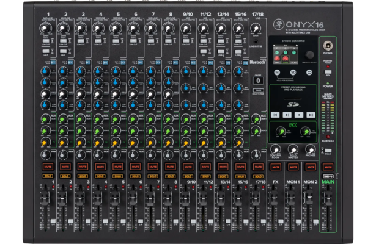Click channel 13/14's blue MID EQ knob
The image size is (376, 244).
point(221,88)
